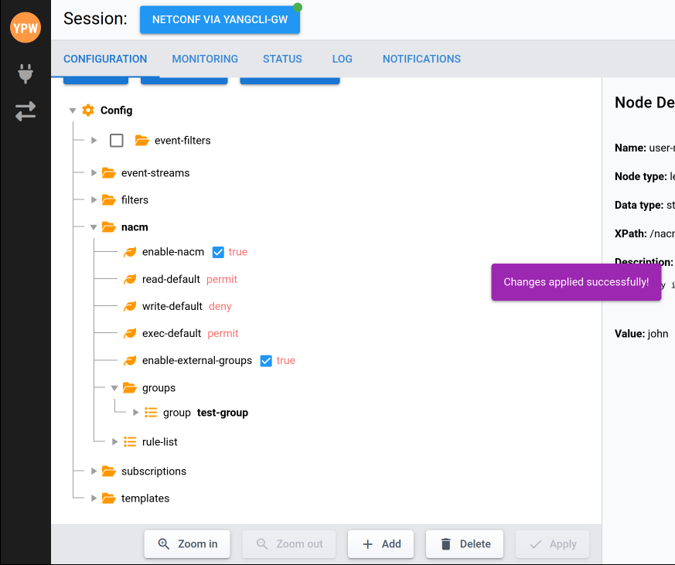Uncheck the enable-nacm checkbox

[x=218, y=252]
